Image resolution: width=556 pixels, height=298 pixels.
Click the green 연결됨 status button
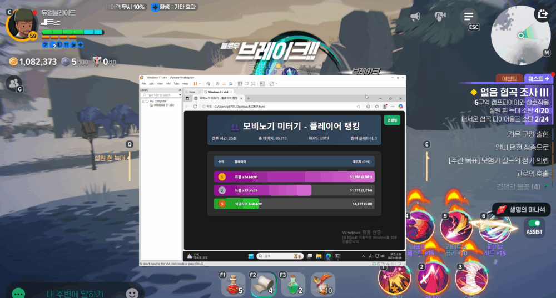pyautogui.click(x=392, y=120)
